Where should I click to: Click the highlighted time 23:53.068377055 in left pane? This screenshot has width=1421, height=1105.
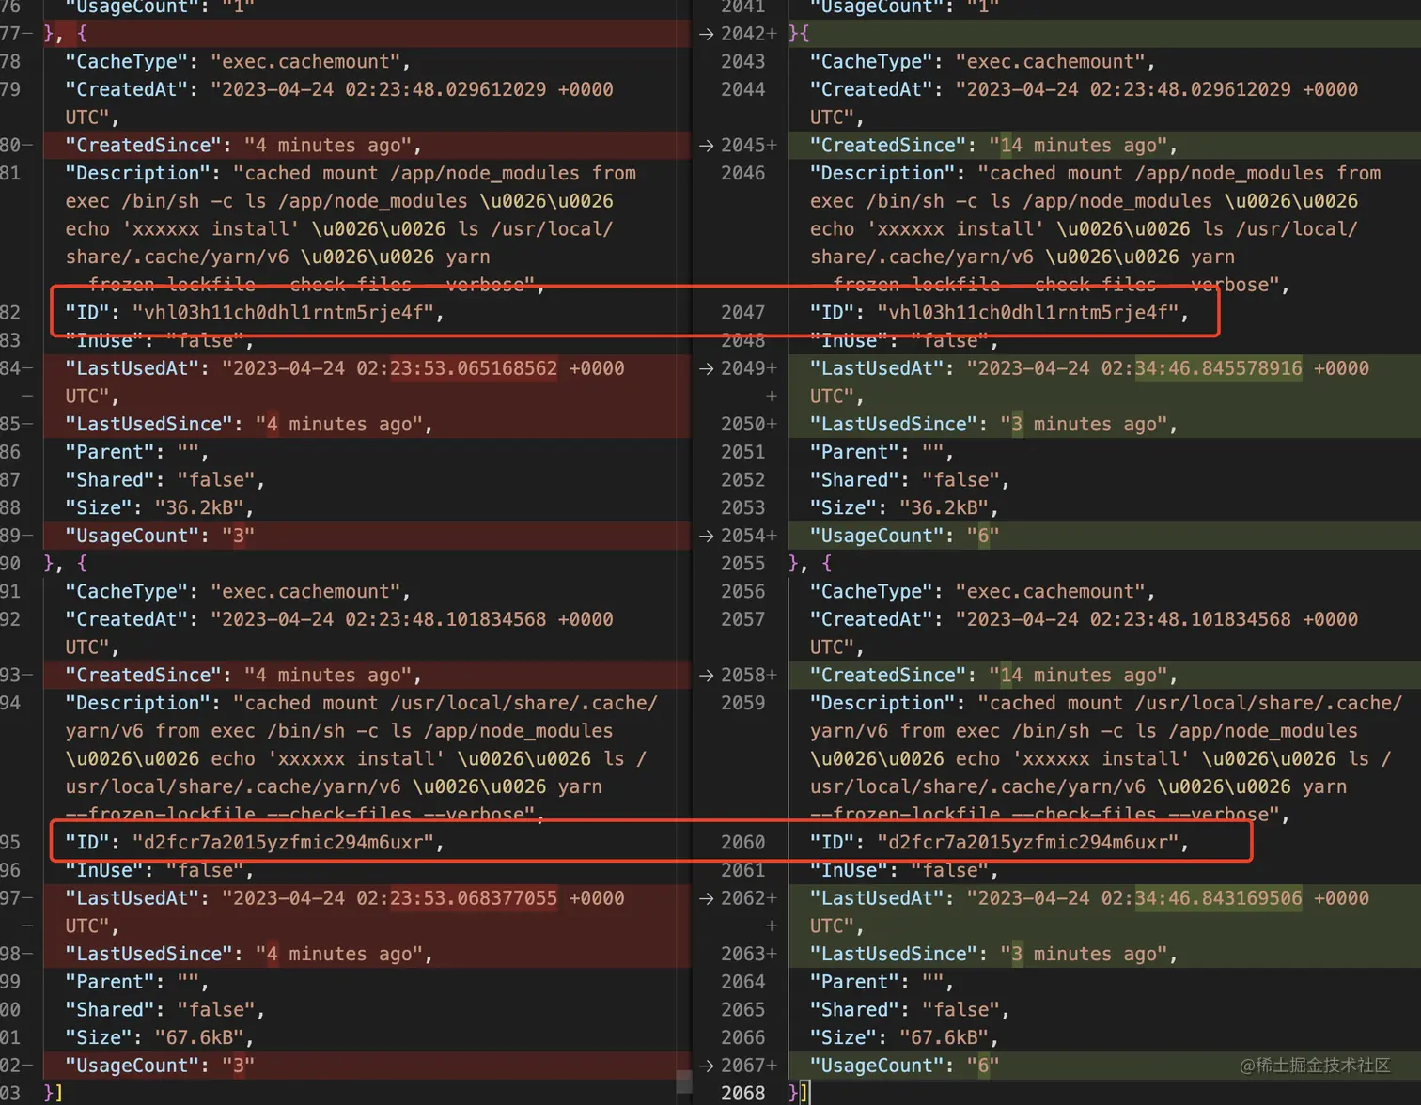[x=474, y=898]
